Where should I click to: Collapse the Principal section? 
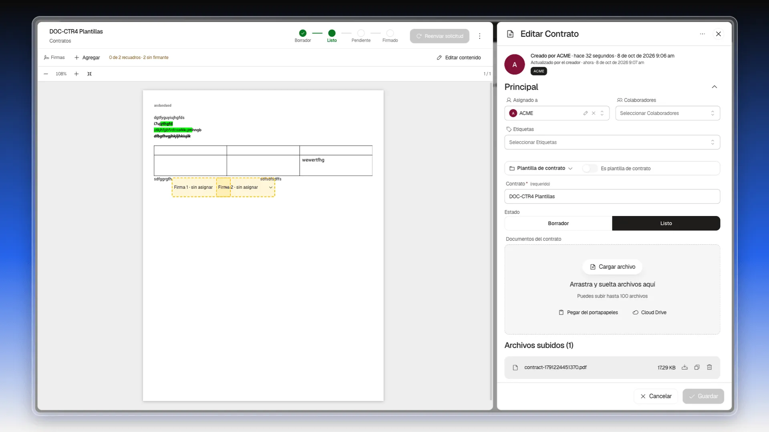click(714, 87)
